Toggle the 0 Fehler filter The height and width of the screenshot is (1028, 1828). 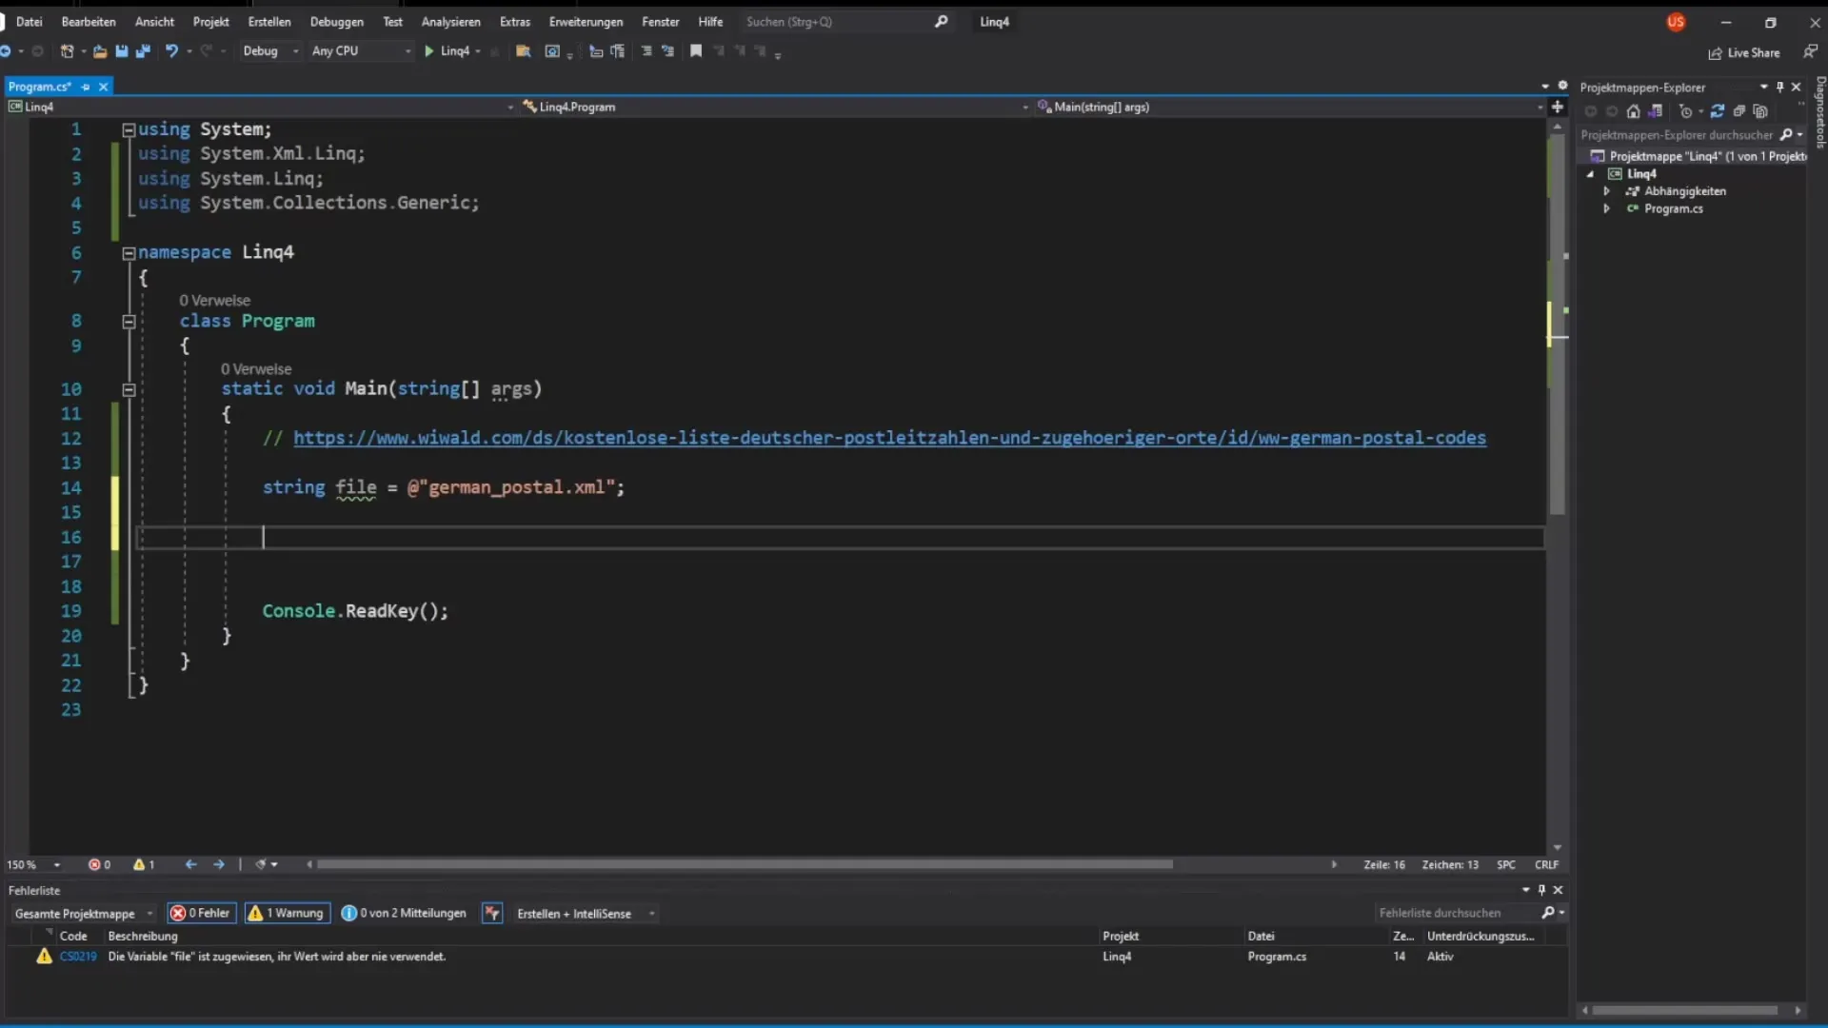click(201, 913)
